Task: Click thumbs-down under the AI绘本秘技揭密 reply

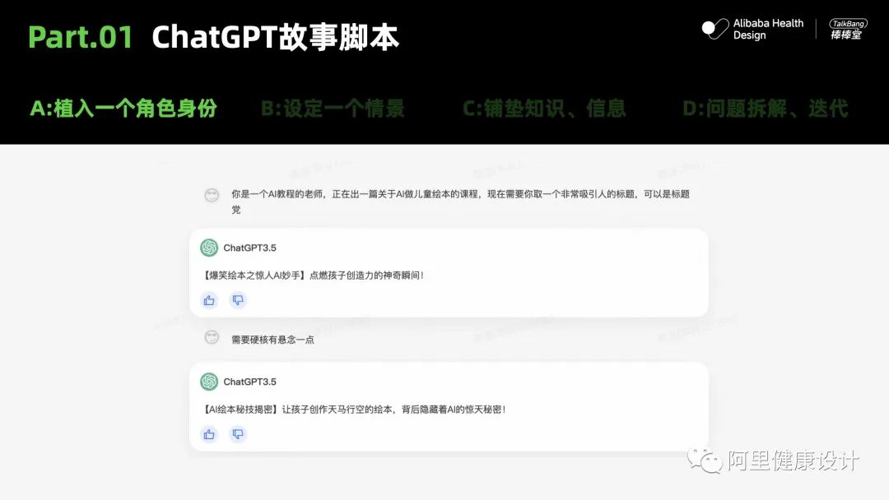Action: pyautogui.click(x=238, y=434)
